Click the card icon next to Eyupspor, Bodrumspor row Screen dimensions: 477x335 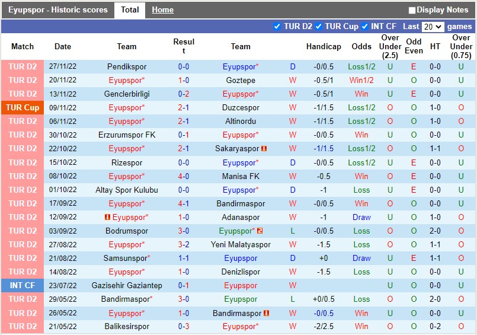260,231
